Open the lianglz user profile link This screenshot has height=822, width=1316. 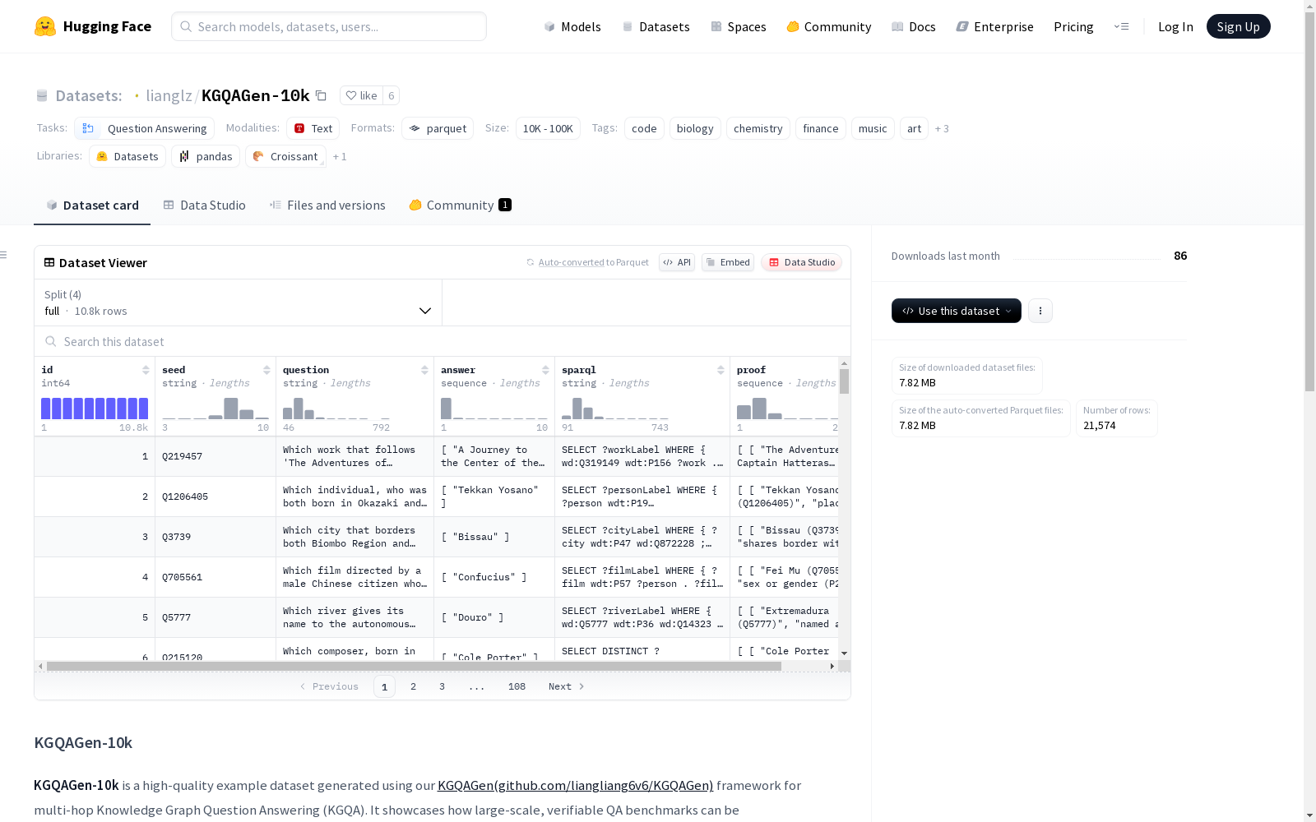pyautogui.click(x=169, y=95)
